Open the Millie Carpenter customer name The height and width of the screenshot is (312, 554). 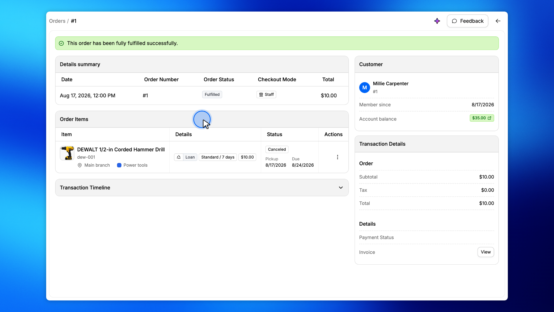coord(391,83)
